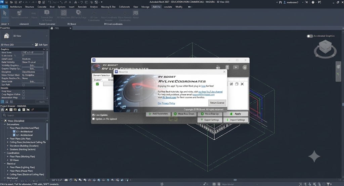
Task: Click the X delete row icon in the table
Action: click(242, 84)
